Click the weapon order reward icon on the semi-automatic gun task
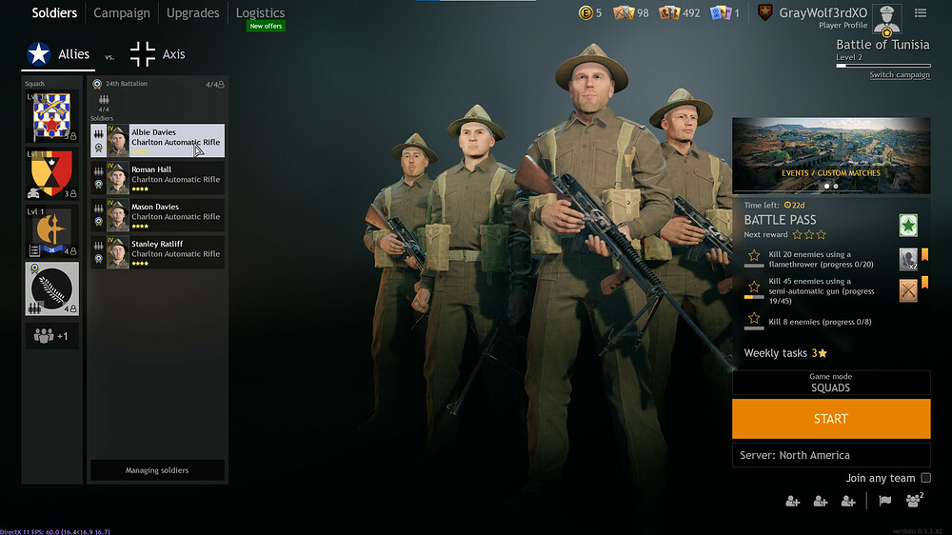Image resolution: width=952 pixels, height=535 pixels. point(908,291)
